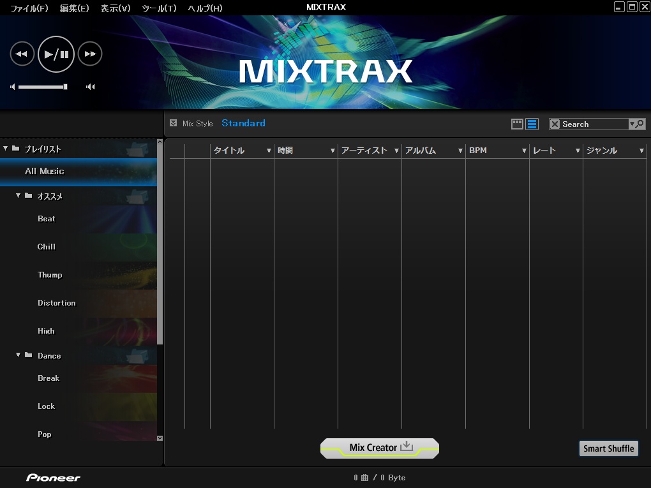Clear the search box with X icon
Viewport: 651px width, 488px height.
tap(555, 124)
